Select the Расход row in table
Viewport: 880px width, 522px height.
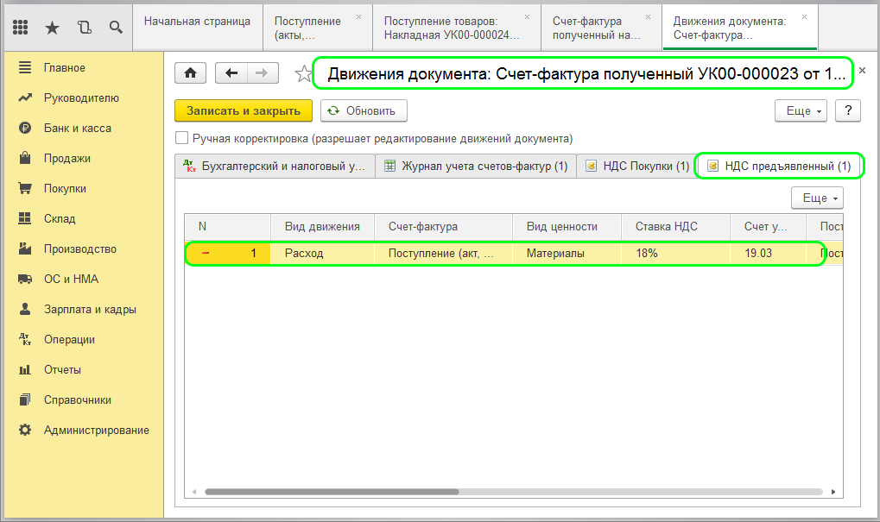[x=321, y=254]
